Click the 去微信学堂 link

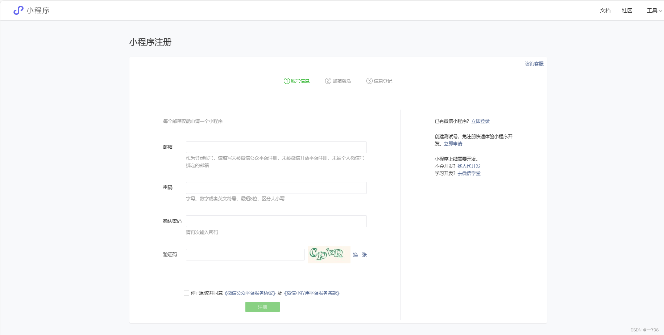pyautogui.click(x=469, y=173)
